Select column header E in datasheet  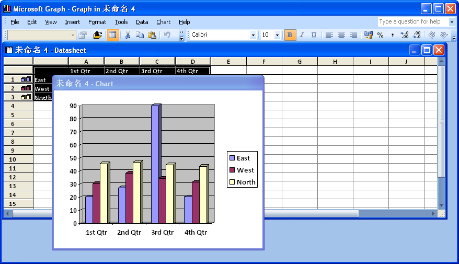pos(228,62)
